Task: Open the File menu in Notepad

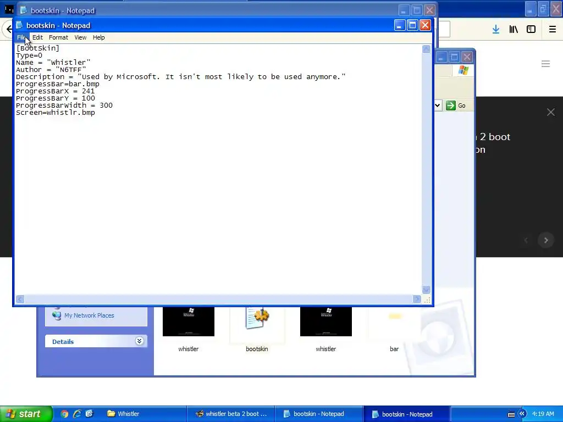Action: (21, 37)
